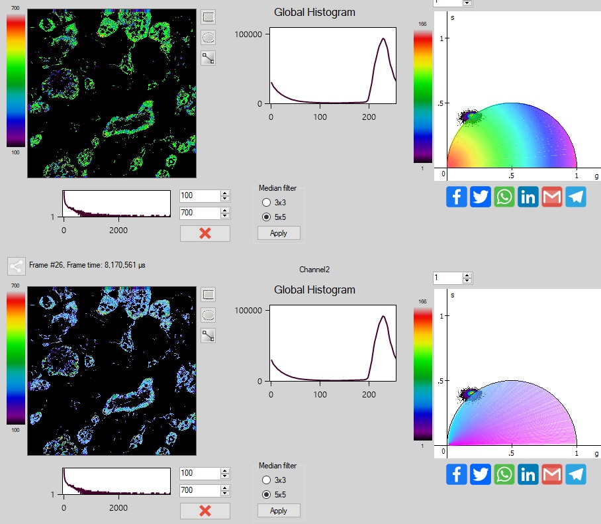Choose 3x3 median filter in Channel2 panel
This screenshot has width=601, height=524.
(266, 480)
